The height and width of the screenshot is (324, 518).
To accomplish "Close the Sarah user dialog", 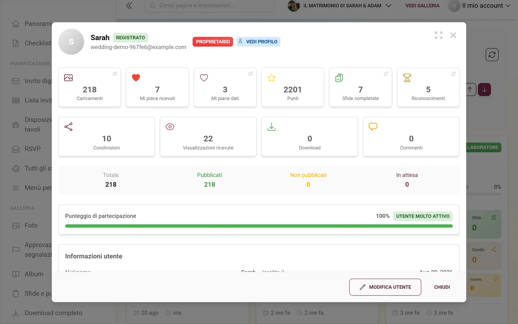I will tap(453, 35).
